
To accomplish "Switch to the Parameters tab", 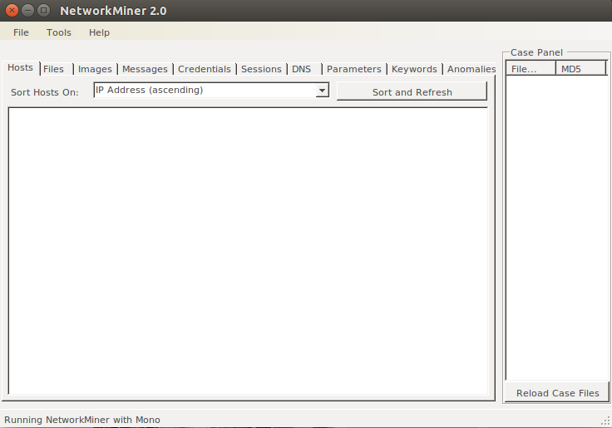I will (353, 69).
